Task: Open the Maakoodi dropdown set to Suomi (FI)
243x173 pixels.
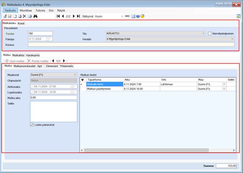Action: (75, 75)
